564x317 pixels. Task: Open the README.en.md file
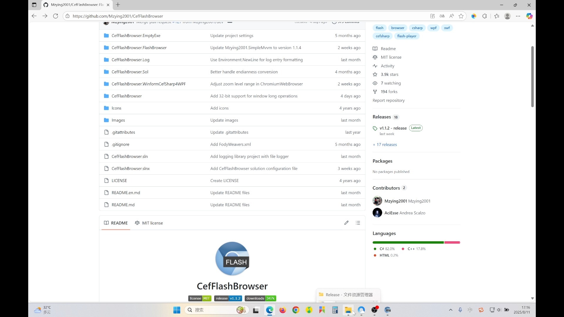pos(126,193)
